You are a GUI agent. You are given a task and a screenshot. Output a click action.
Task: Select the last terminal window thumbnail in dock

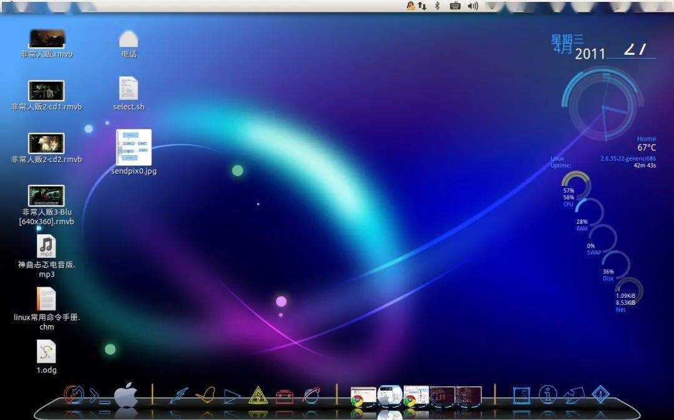(469, 396)
